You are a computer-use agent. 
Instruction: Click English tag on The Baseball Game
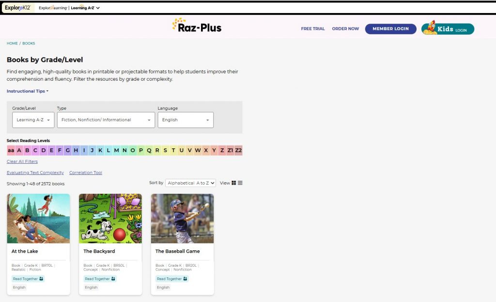coord(163,288)
